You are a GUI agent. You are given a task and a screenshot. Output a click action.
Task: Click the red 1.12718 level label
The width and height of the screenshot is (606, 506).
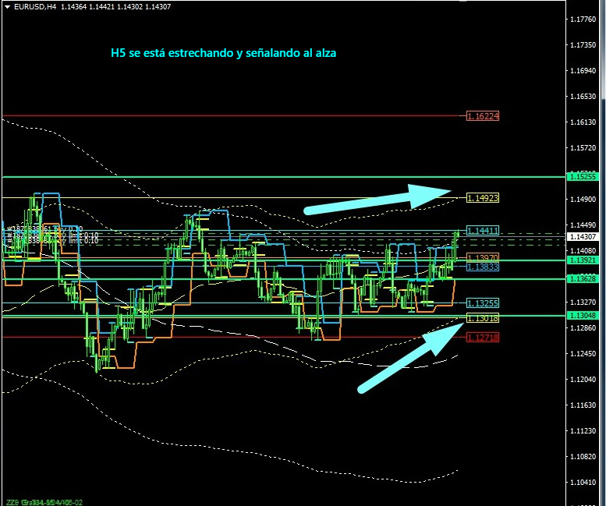483,338
